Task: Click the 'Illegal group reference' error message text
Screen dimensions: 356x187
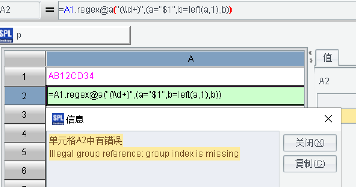Action: coord(144,153)
